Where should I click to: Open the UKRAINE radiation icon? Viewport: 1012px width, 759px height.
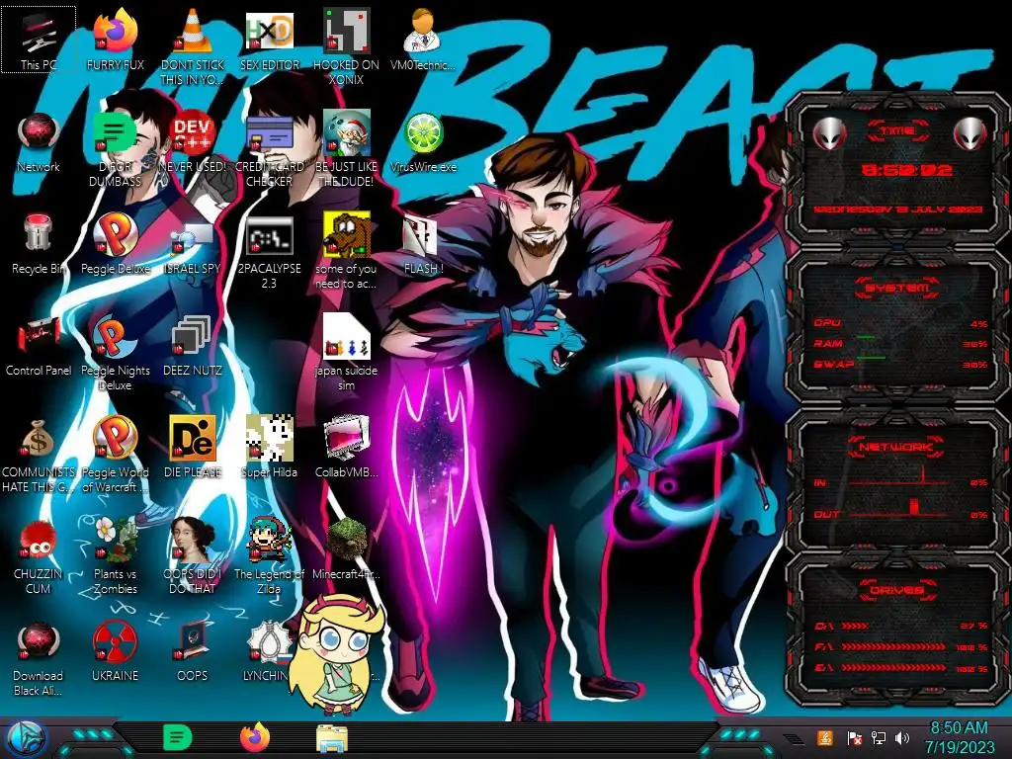click(x=115, y=652)
